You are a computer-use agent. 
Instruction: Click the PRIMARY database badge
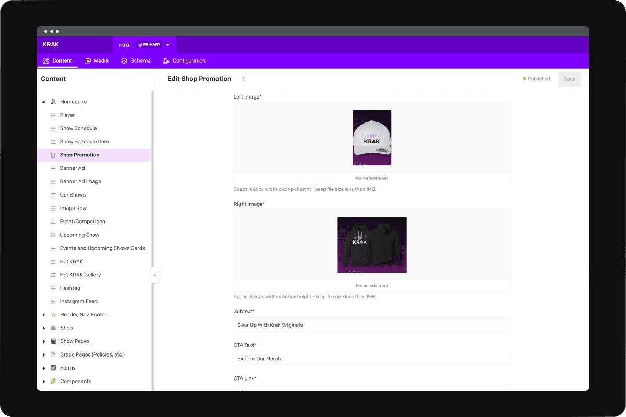coord(149,45)
